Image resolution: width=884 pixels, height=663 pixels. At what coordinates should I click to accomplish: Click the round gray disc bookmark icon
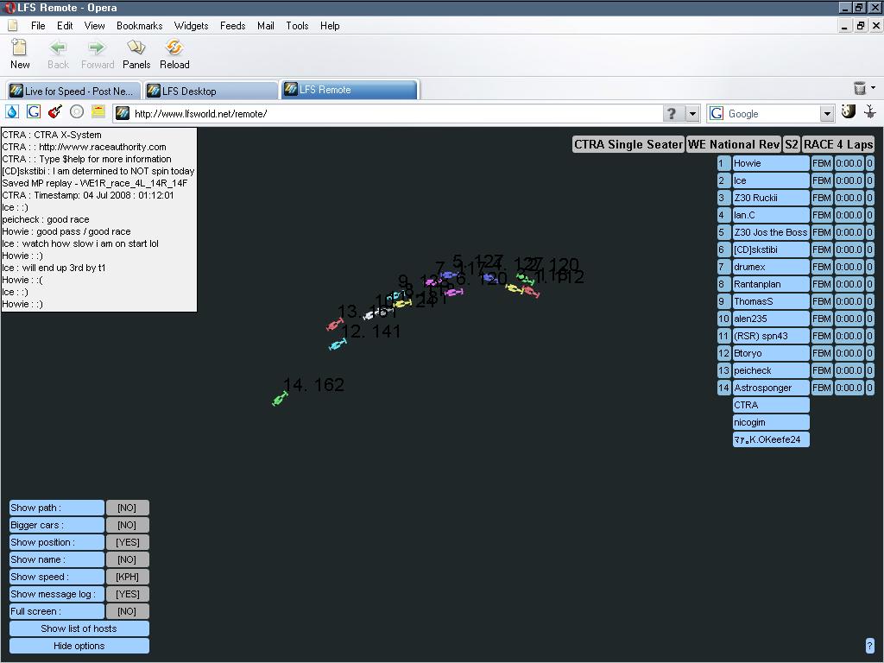pos(77,111)
